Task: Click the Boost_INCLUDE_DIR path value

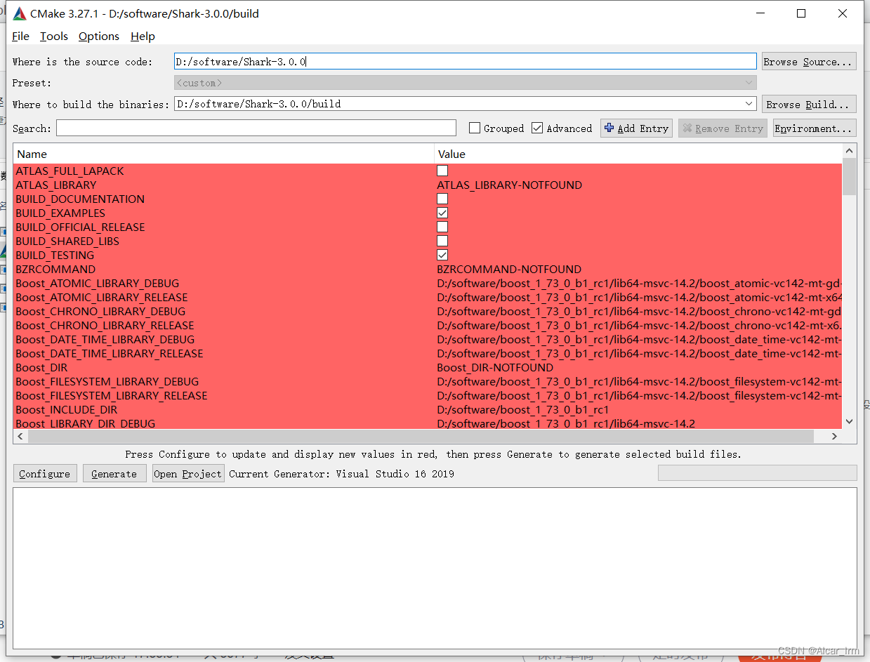Action: pyautogui.click(x=523, y=409)
